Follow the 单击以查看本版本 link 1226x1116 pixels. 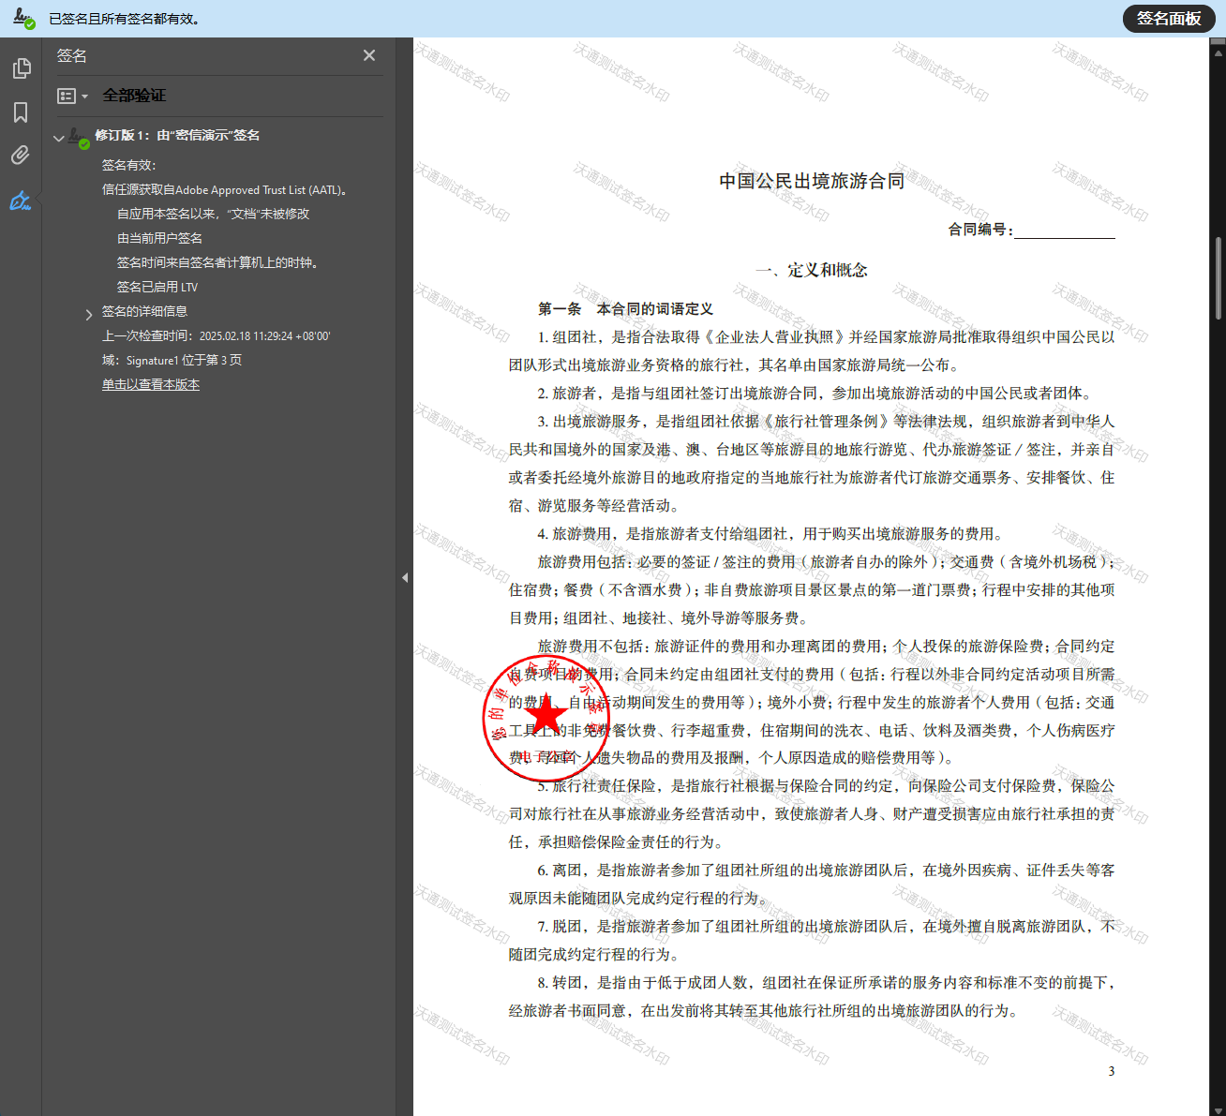click(151, 384)
